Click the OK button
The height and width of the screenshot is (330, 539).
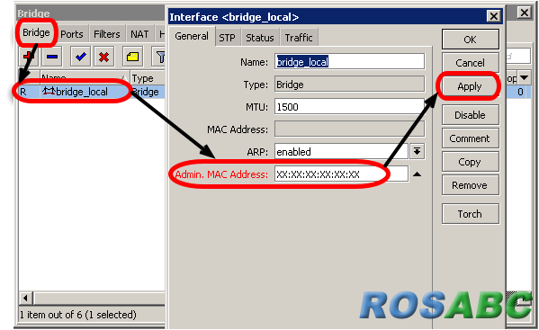point(470,40)
